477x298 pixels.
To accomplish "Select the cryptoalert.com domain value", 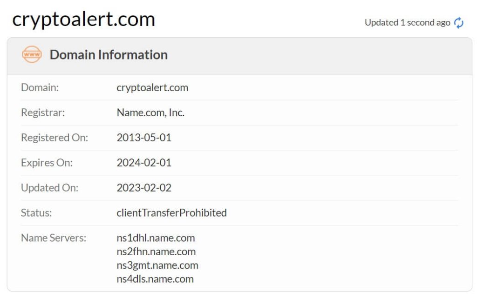I will tap(152, 87).
